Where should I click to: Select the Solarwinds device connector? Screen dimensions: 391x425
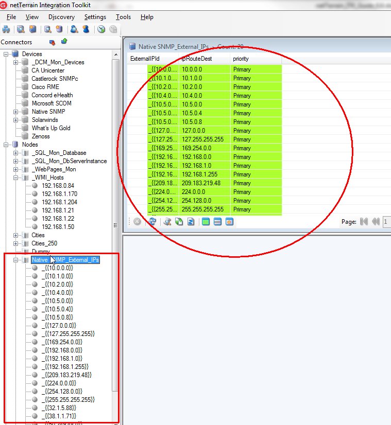tap(46, 120)
